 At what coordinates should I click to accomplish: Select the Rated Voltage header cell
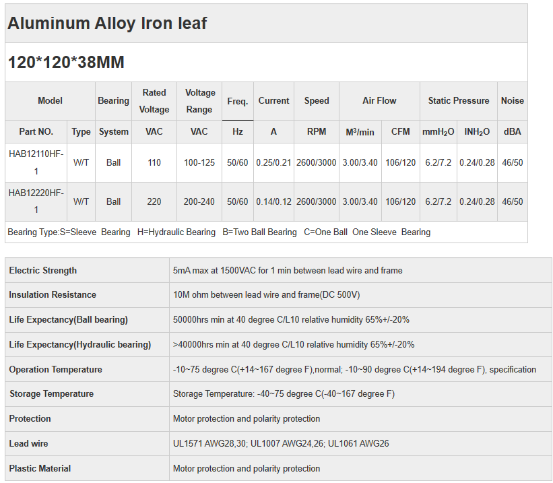coord(154,101)
